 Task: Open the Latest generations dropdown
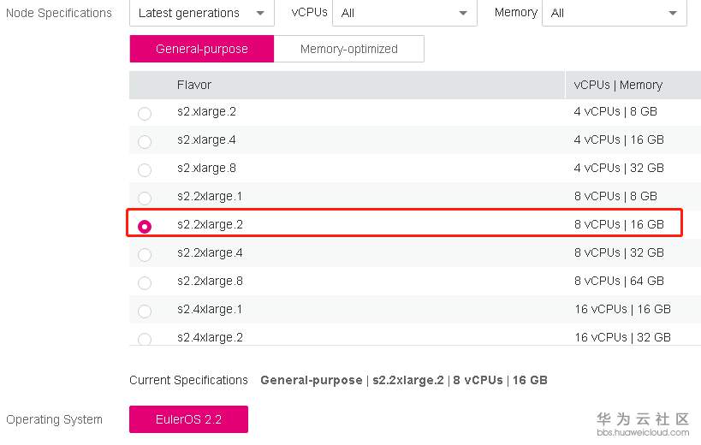201,13
